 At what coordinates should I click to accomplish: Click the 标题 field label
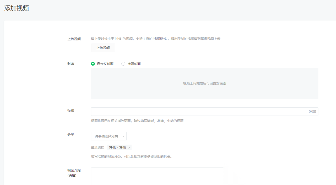coord(71,110)
